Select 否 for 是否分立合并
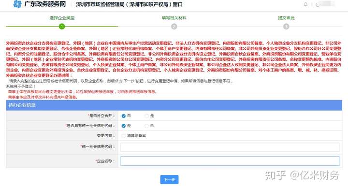Image resolution: width=348 pixels, height=189 pixels. pos(124,116)
